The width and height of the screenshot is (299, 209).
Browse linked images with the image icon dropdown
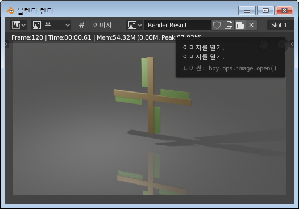(x=135, y=25)
